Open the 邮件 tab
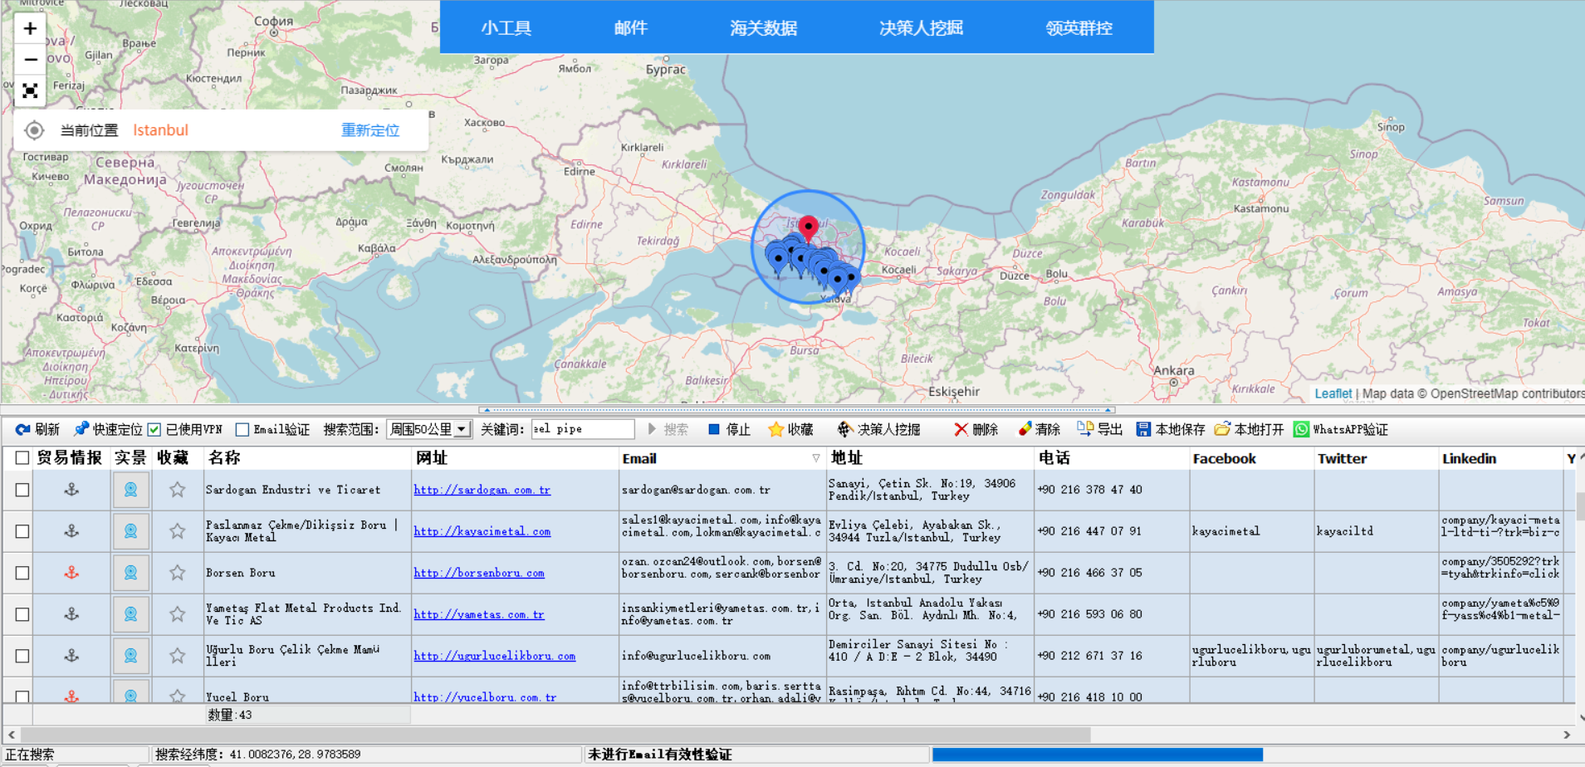 (x=631, y=27)
